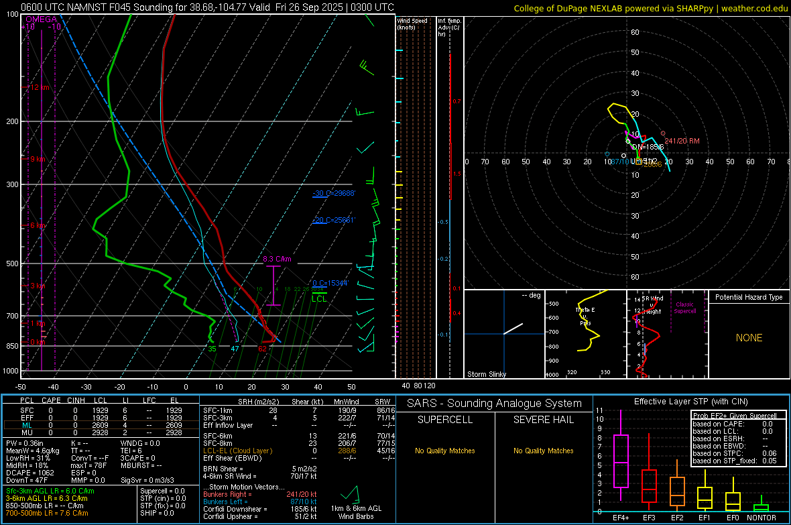Click the 12 km height marker

coord(40,87)
